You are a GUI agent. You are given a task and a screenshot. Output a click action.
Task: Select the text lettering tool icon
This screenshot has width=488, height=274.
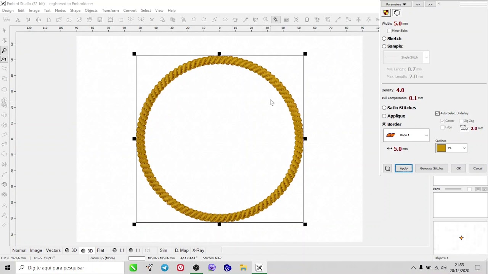(18, 19)
